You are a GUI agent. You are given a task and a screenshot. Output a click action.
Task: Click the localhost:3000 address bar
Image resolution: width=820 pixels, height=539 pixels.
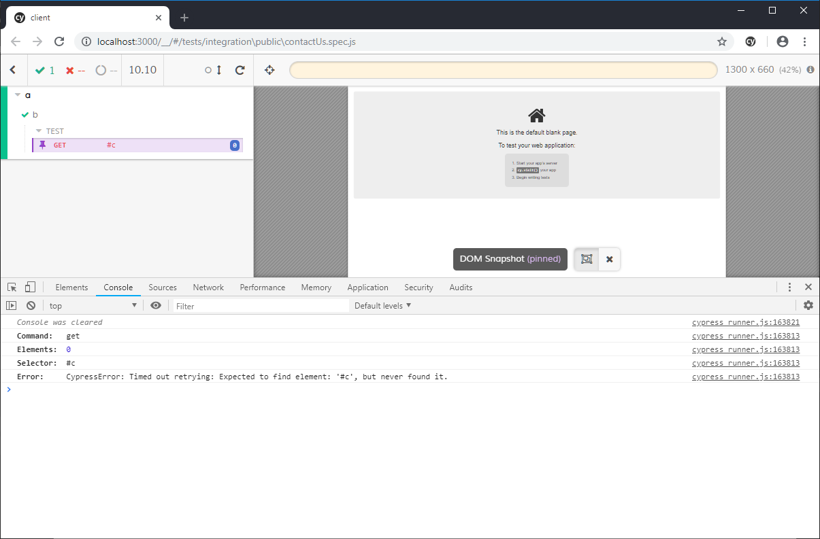pyautogui.click(x=404, y=41)
